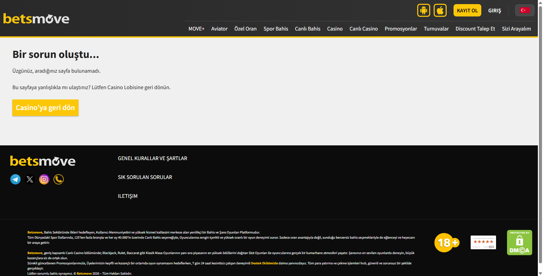Image resolution: width=543 pixels, height=276 pixels.
Task: Go to Betsmove header logo homepage
Action: click(x=36, y=19)
